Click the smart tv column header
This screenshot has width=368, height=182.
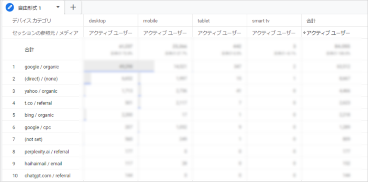pos(262,21)
